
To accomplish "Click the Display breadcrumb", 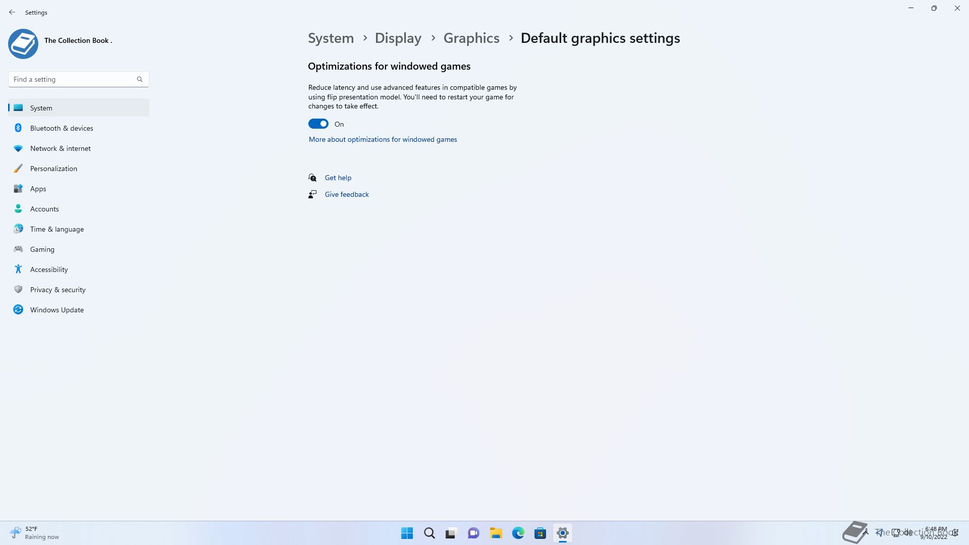I will coord(398,38).
